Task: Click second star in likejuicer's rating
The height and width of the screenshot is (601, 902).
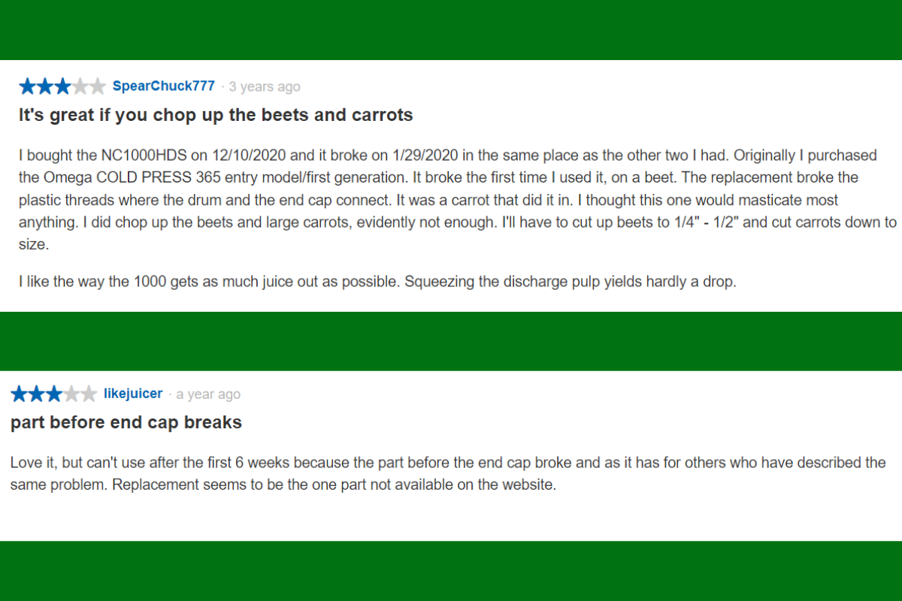Action: [37, 394]
